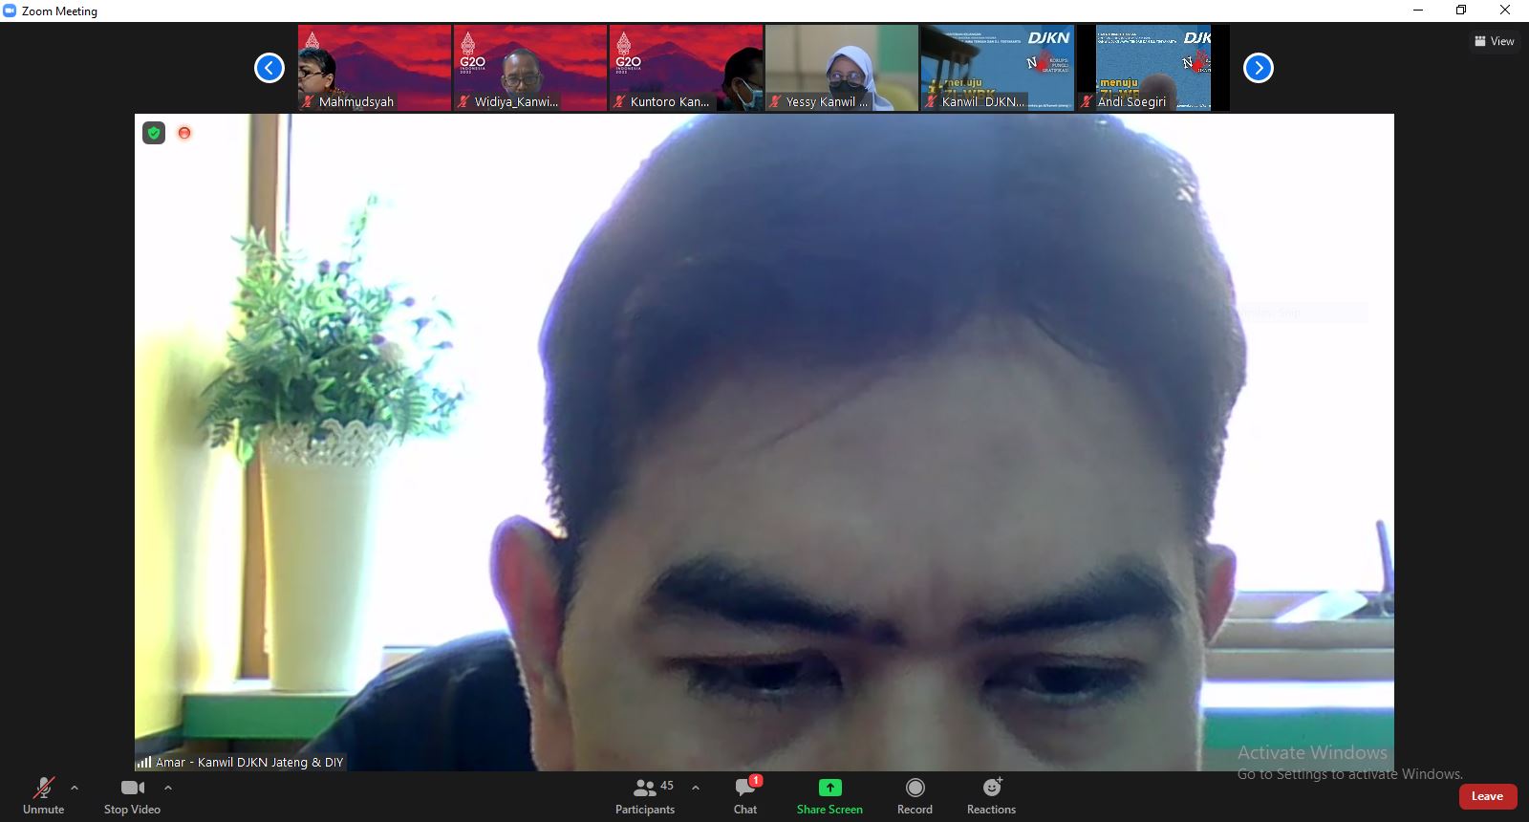Unmute the microphone

44,795
